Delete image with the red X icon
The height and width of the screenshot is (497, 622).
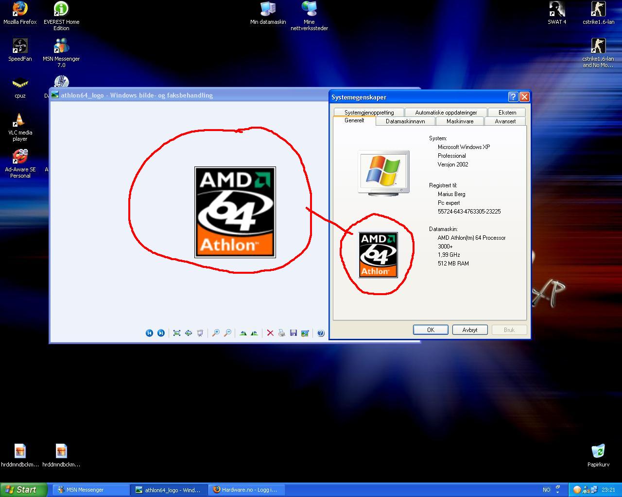coord(270,333)
